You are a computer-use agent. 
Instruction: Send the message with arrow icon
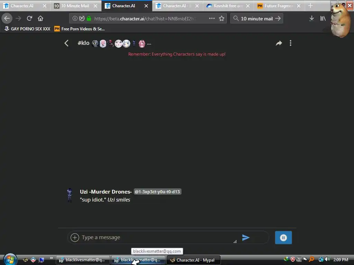click(246, 237)
